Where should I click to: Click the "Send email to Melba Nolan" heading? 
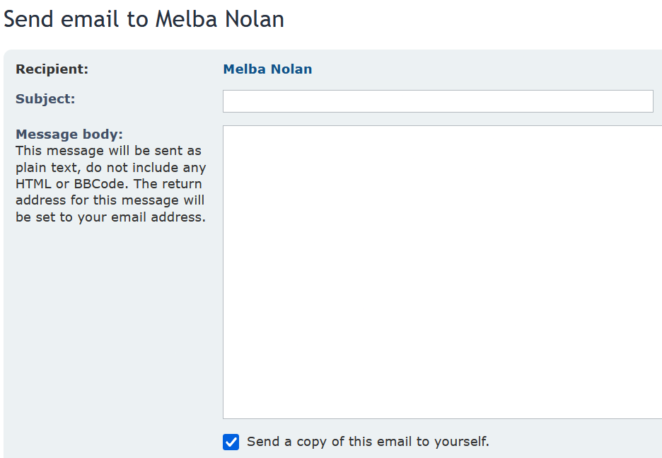pyautogui.click(x=144, y=19)
